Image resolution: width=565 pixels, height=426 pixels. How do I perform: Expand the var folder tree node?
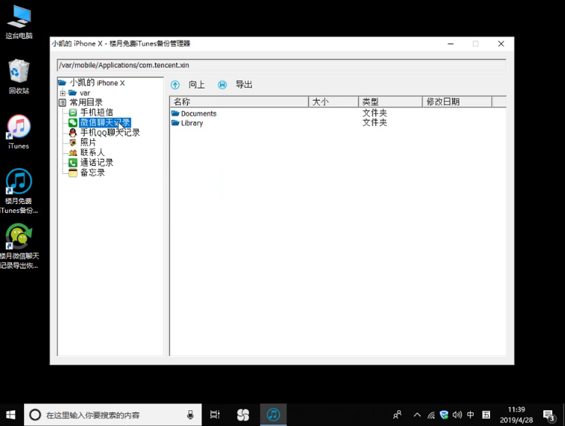pyautogui.click(x=62, y=93)
